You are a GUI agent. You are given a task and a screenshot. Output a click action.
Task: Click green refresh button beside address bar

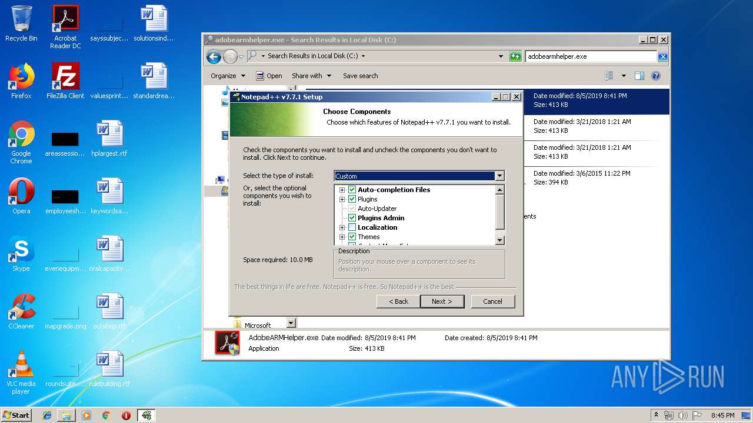click(515, 56)
